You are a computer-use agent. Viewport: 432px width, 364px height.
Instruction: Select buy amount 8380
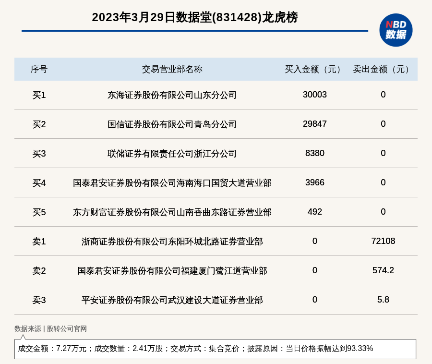(x=314, y=153)
